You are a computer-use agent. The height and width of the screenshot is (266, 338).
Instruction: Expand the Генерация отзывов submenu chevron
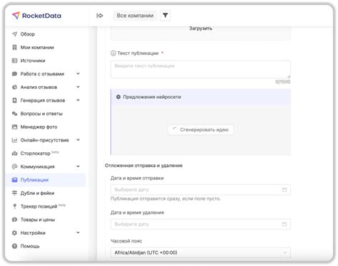click(x=78, y=100)
